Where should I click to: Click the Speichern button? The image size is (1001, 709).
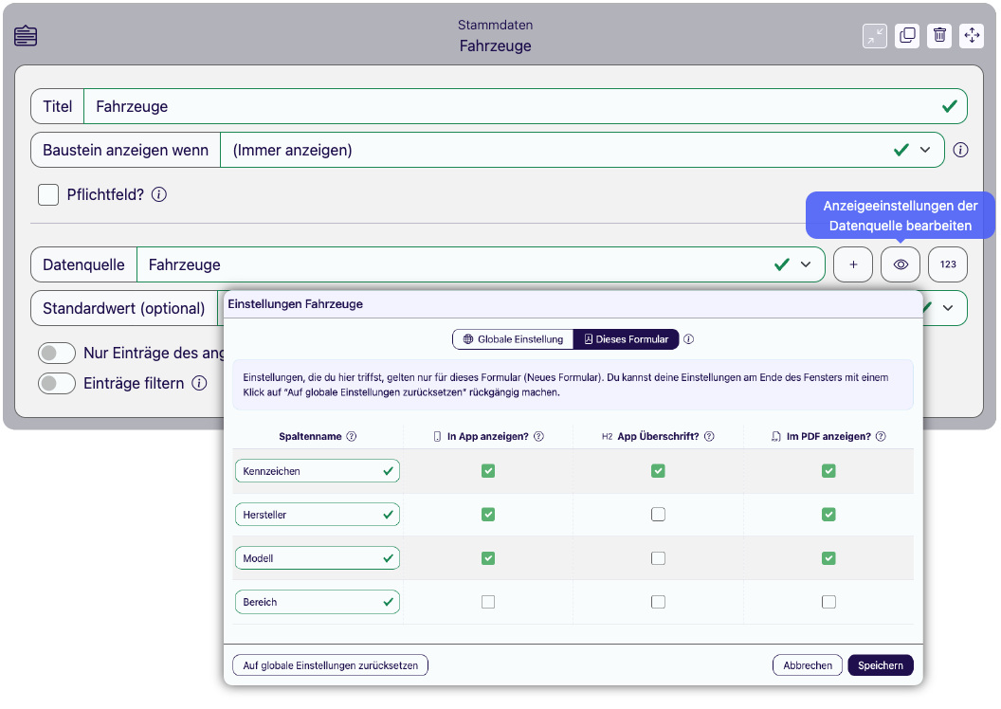click(x=881, y=665)
